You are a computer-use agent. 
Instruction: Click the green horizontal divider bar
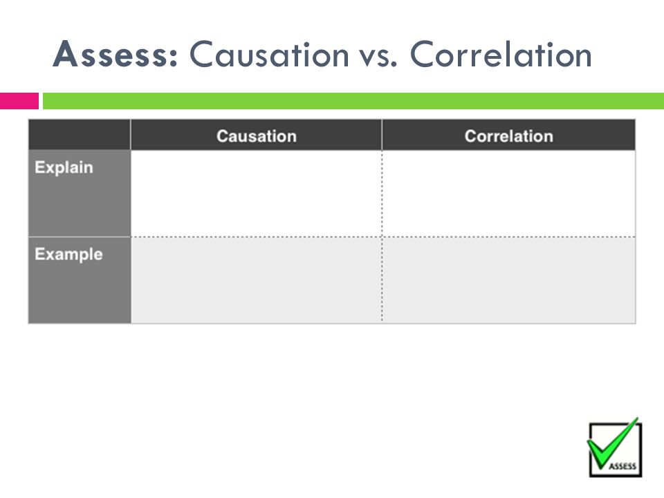(353, 101)
